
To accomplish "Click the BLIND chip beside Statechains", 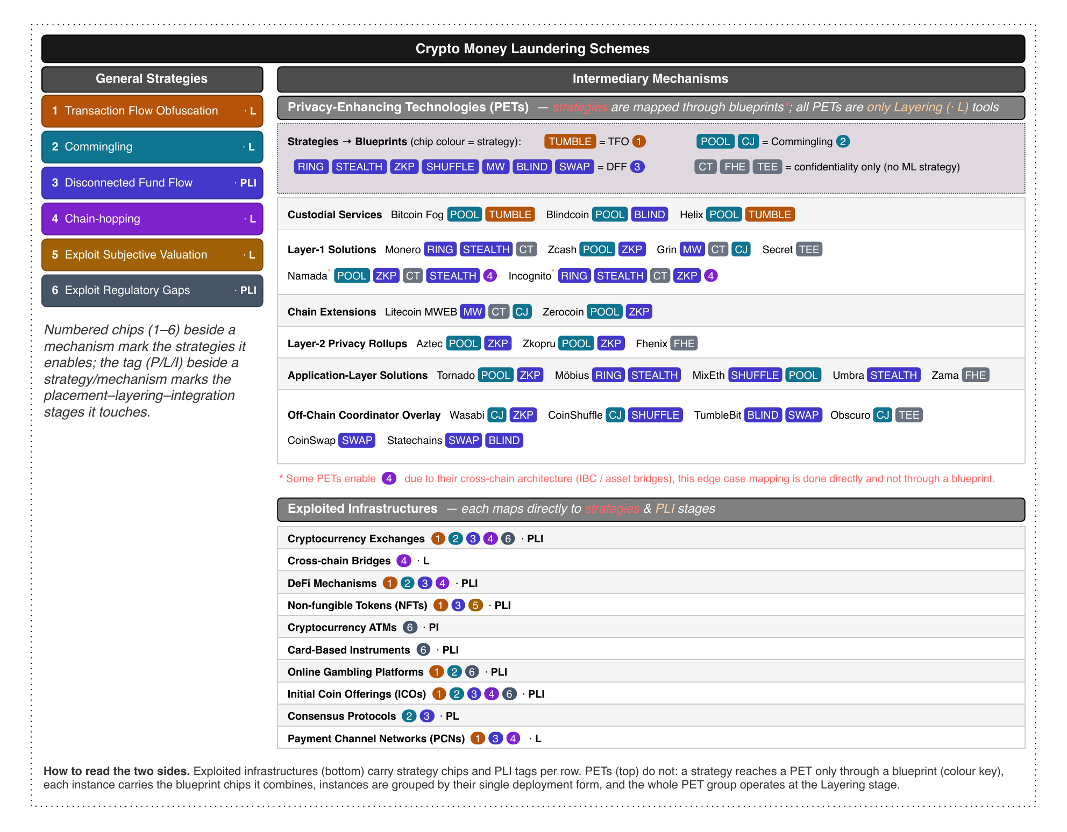I will (504, 440).
